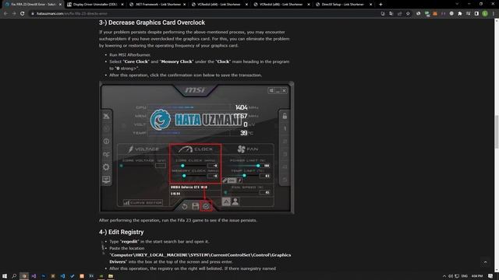Open the Afterburner Fan section tab
The width and height of the screenshot is (499, 280).
[248, 149]
